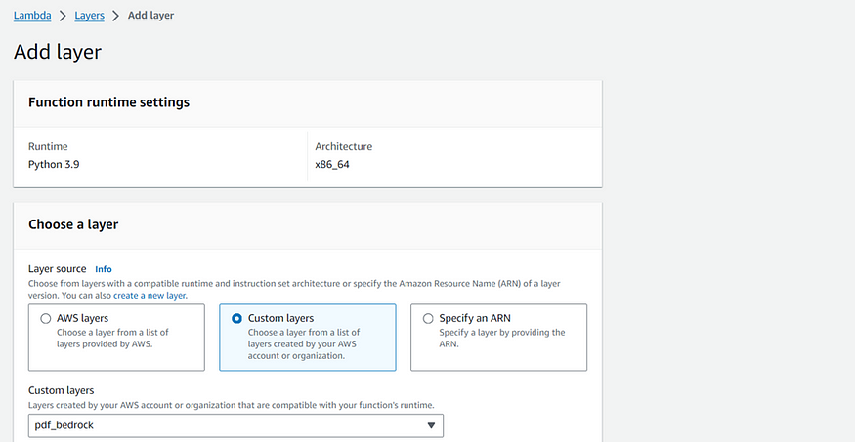Image resolution: width=855 pixels, height=442 pixels.
Task: Click the dropdown arrow icon beside pdf_bedrock
Action: click(x=431, y=425)
